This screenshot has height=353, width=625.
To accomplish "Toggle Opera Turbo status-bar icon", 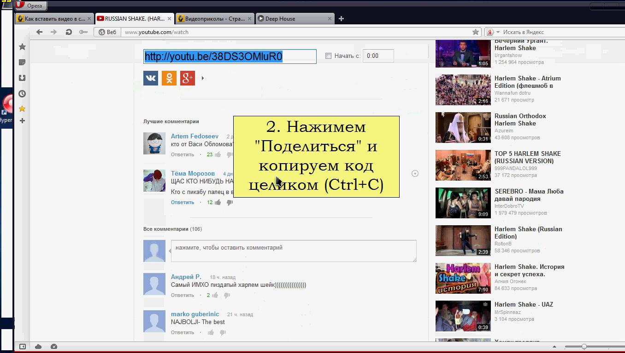I will coord(54,347).
